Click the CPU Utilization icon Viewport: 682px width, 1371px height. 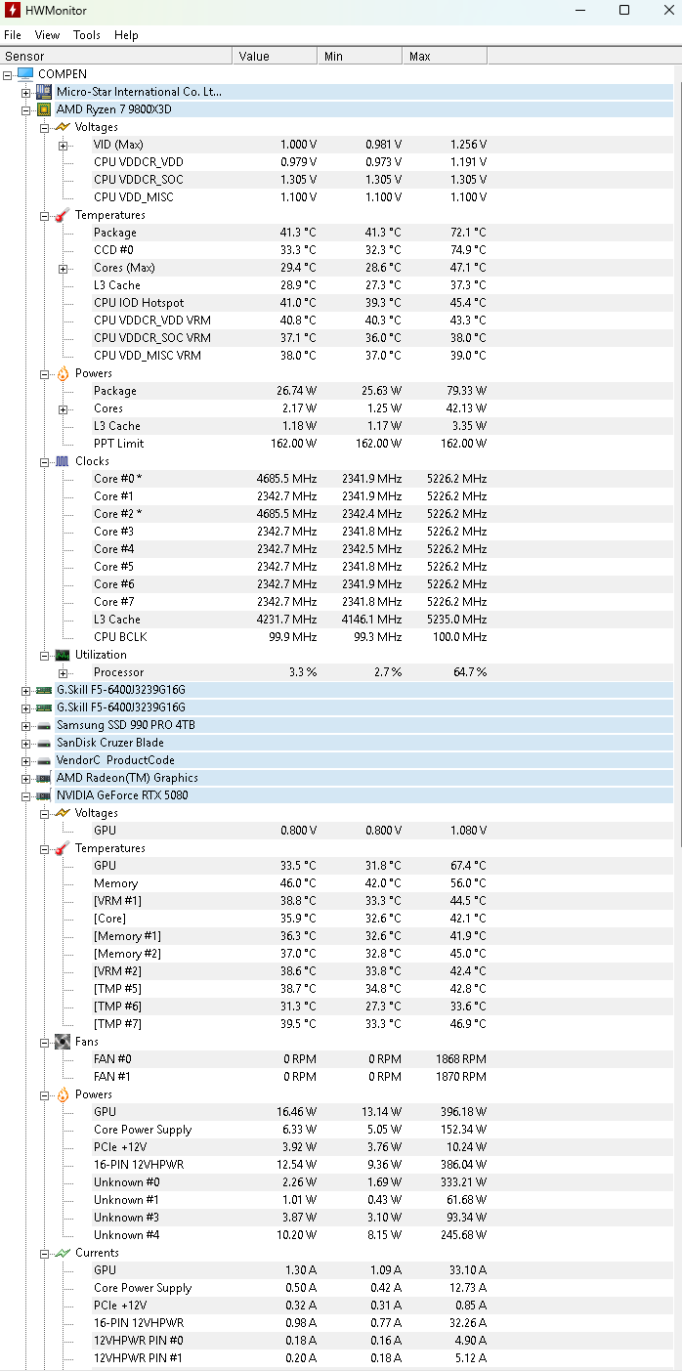[62, 655]
